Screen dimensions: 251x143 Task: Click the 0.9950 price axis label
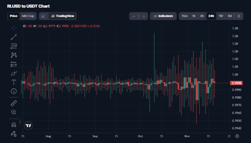tap(236, 121)
